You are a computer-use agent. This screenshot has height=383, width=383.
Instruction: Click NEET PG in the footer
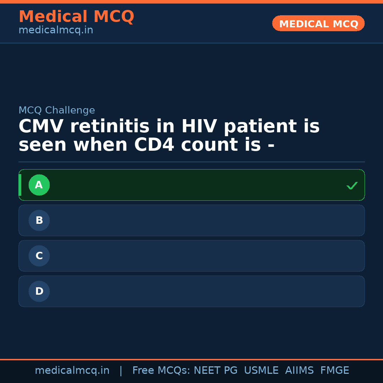coord(216,371)
